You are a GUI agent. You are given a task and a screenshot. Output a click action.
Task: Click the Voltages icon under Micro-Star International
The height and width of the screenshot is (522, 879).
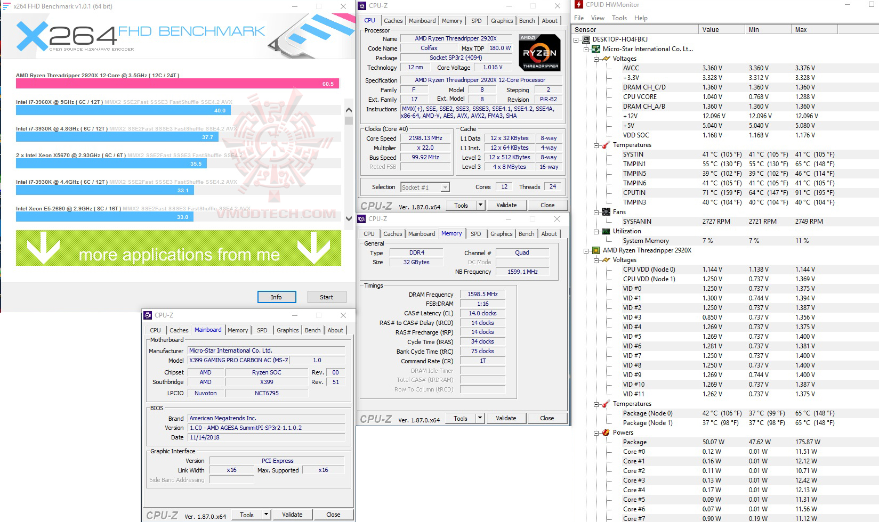click(x=606, y=59)
